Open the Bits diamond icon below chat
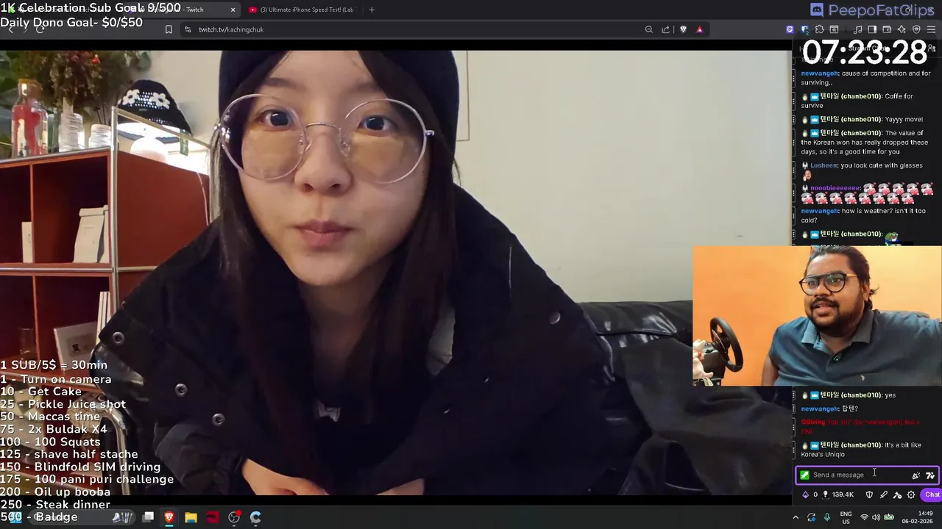The height and width of the screenshot is (529, 942). coord(805,494)
